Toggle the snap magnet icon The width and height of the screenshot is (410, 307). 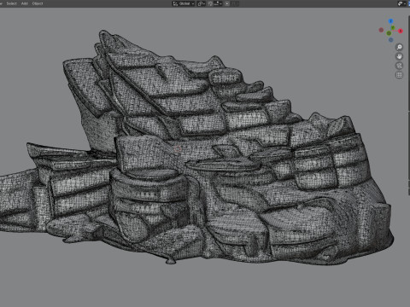click(x=211, y=3)
